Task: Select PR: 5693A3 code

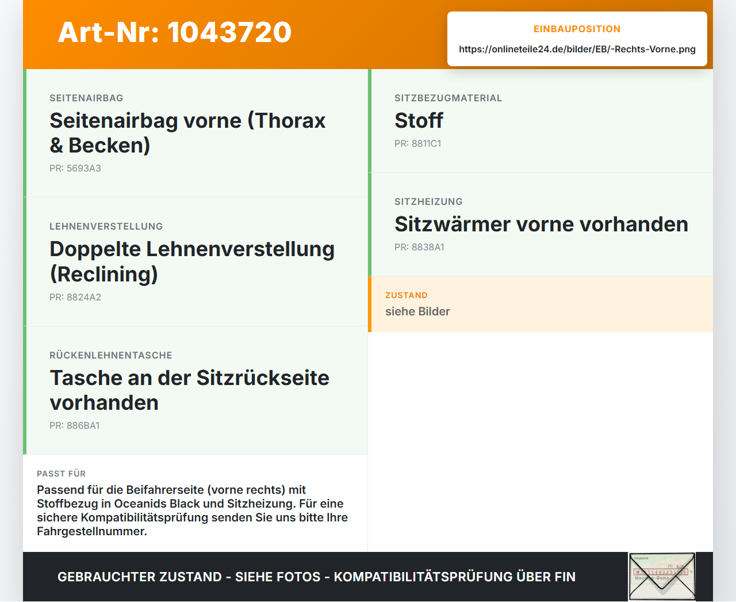Action: click(75, 168)
